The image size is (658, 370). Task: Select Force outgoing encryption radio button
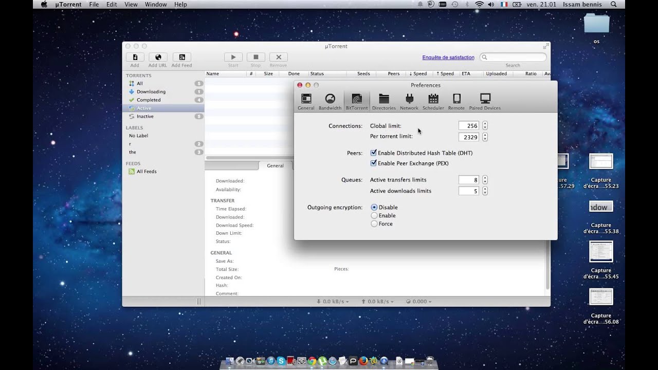[374, 224]
